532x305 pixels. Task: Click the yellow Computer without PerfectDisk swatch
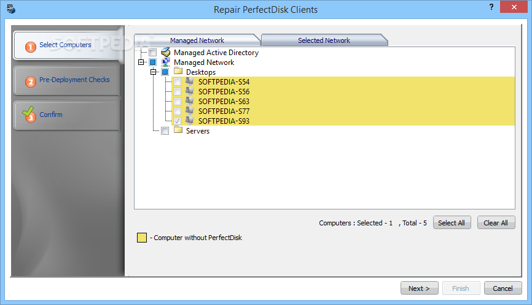142,238
